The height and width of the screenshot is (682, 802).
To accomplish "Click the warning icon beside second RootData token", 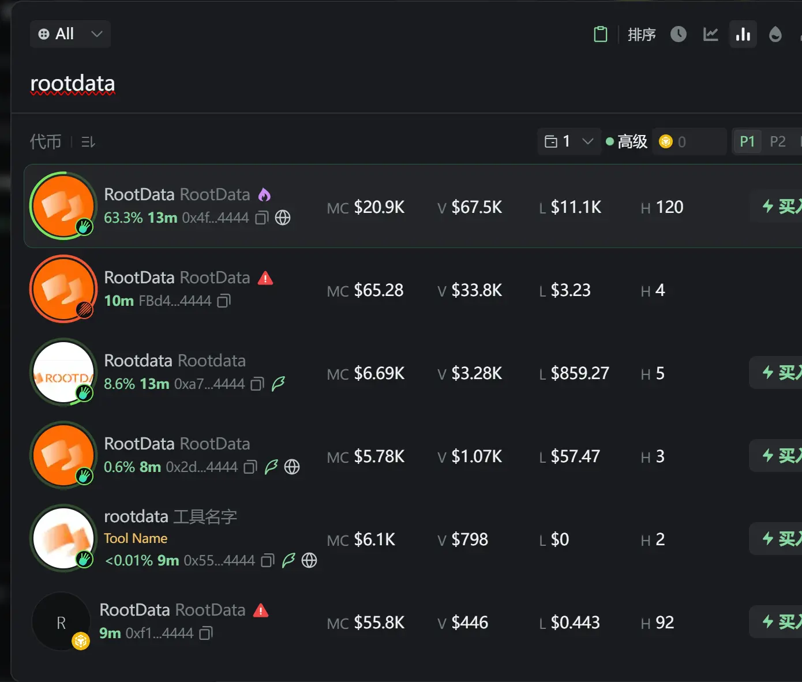I will [265, 278].
